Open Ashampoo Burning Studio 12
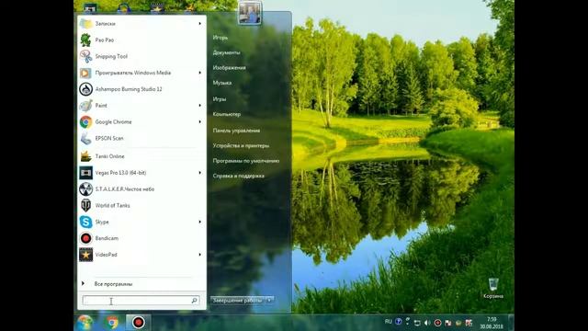The image size is (588, 331). (x=141, y=89)
